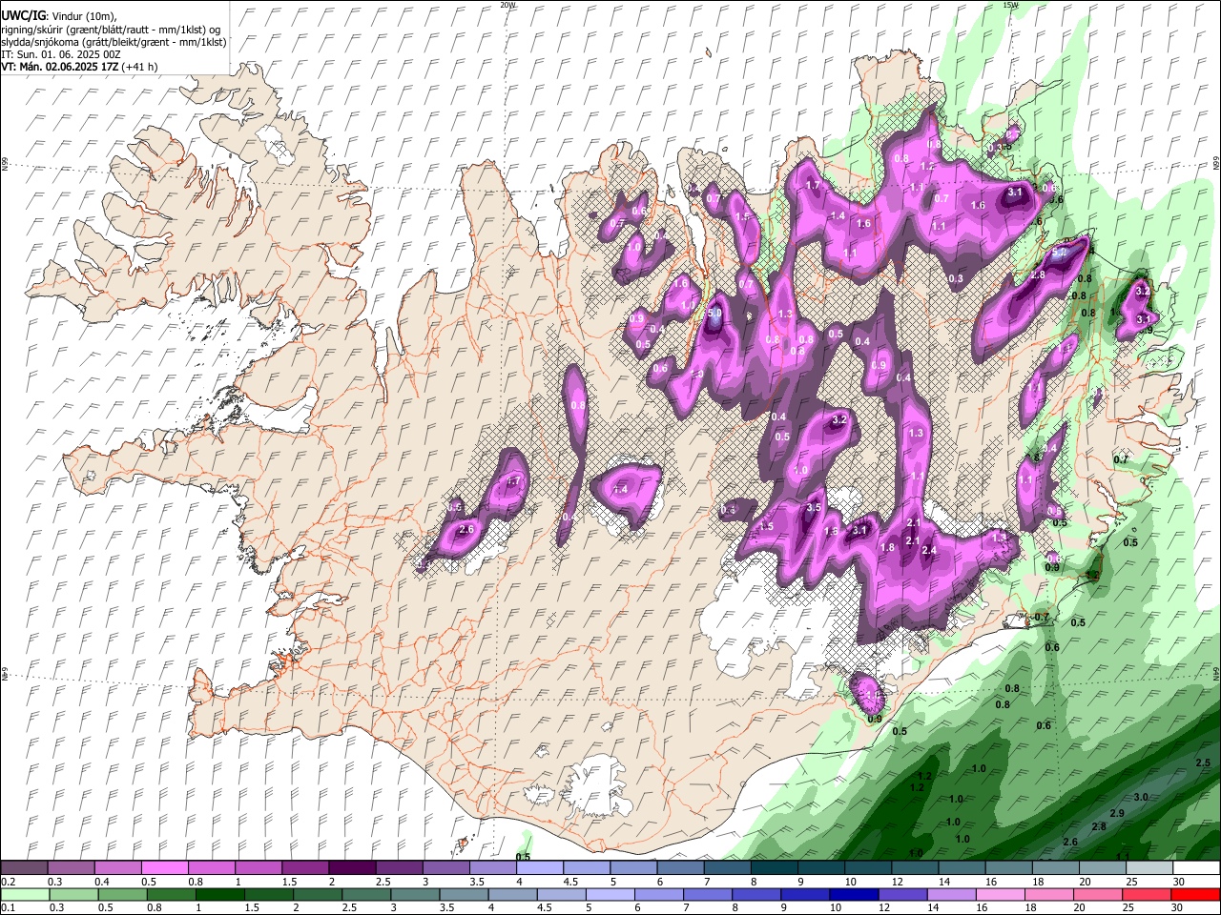1221x915 pixels.
Task: Click the orchid 0.4 snow-scale swatch
Action: pos(117,867)
